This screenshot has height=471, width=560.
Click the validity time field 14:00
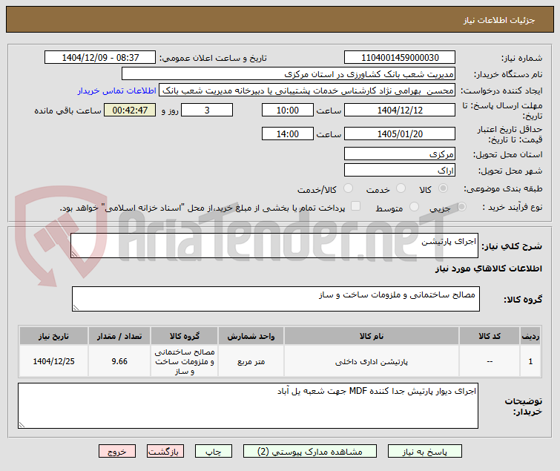point(288,134)
